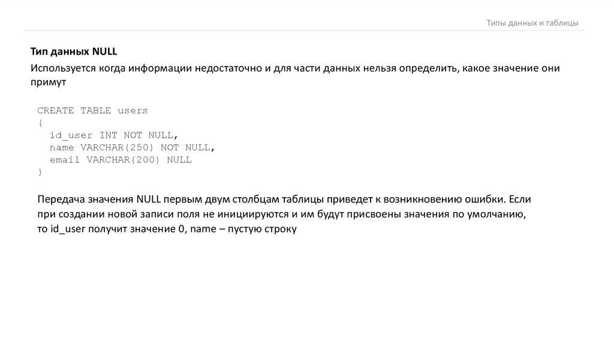Click the word "примут" below the description
Image resolution: width=614 pixels, height=344 pixels.
tap(47, 84)
